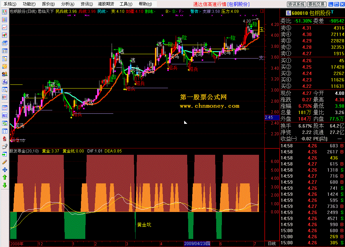This screenshot has height=247, width=345.
Task: Click the 日线 period label at bottom right
Action: coord(272,244)
